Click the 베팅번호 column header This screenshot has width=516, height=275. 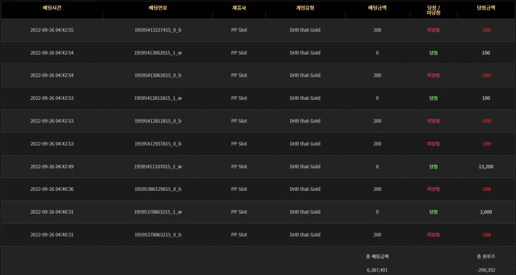(158, 8)
